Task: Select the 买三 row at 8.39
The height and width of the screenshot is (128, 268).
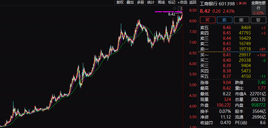Action: tap(233, 66)
